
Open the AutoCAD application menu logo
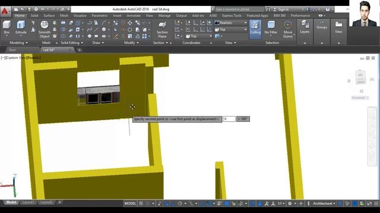click(5, 11)
